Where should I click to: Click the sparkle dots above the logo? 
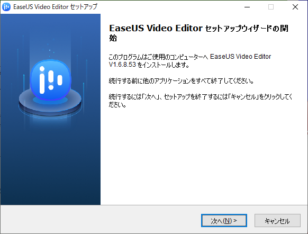tap(51, 51)
